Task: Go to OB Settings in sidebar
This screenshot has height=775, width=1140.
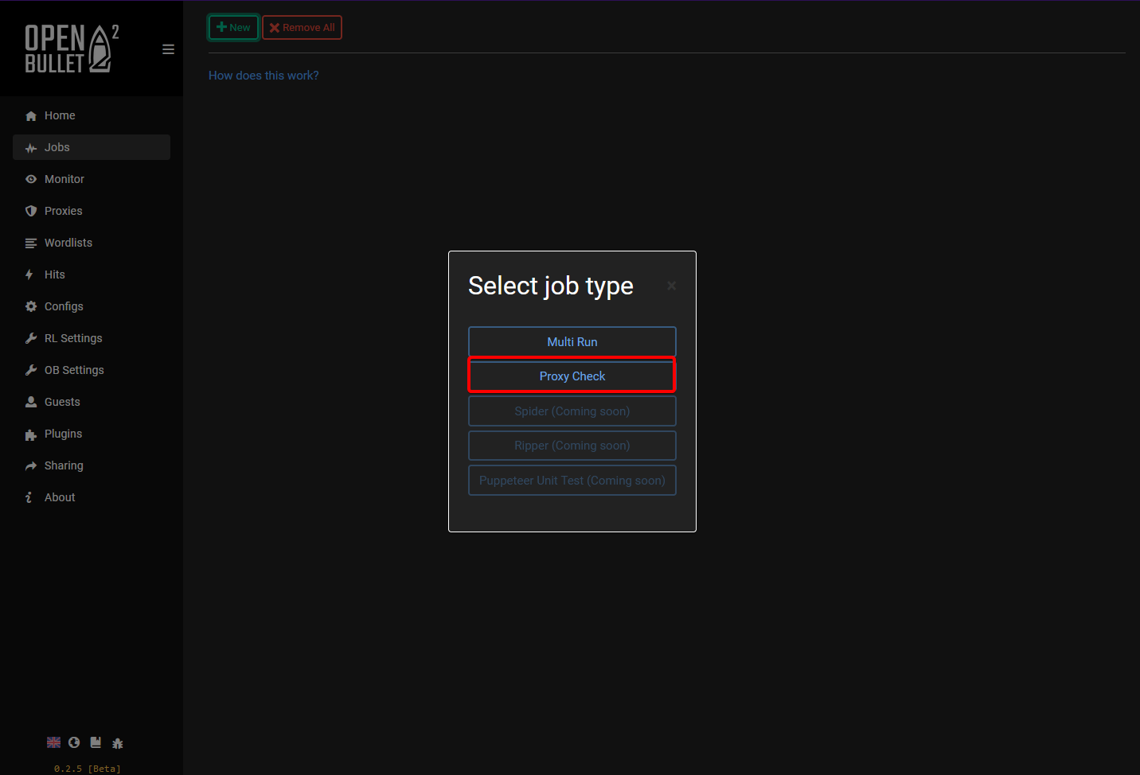Action: coord(92,370)
